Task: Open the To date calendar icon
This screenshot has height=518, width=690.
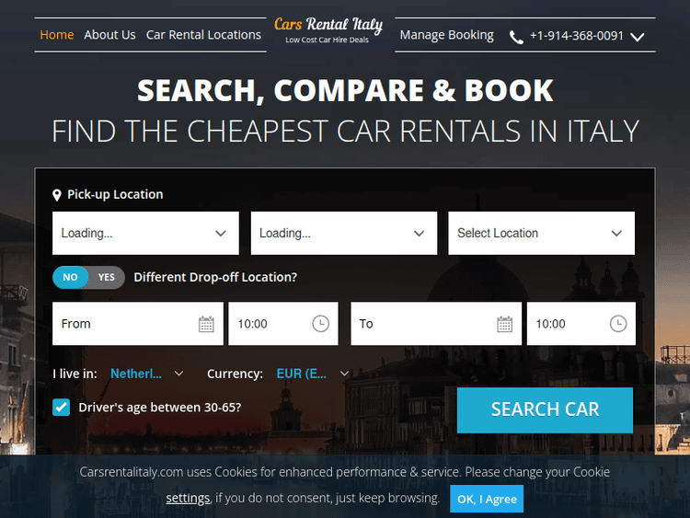Action: (504, 324)
